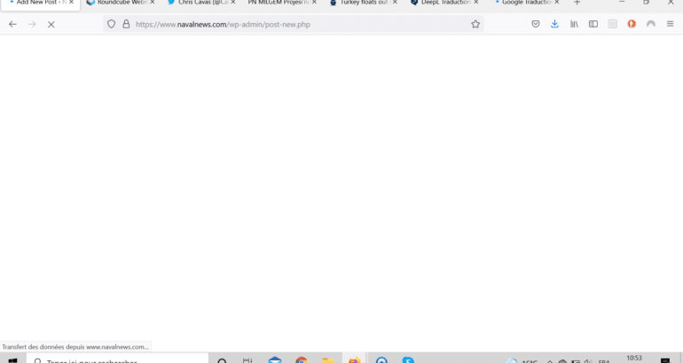Click the navalnews.com URL address field
This screenshot has height=363, width=683.
pos(293,24)
